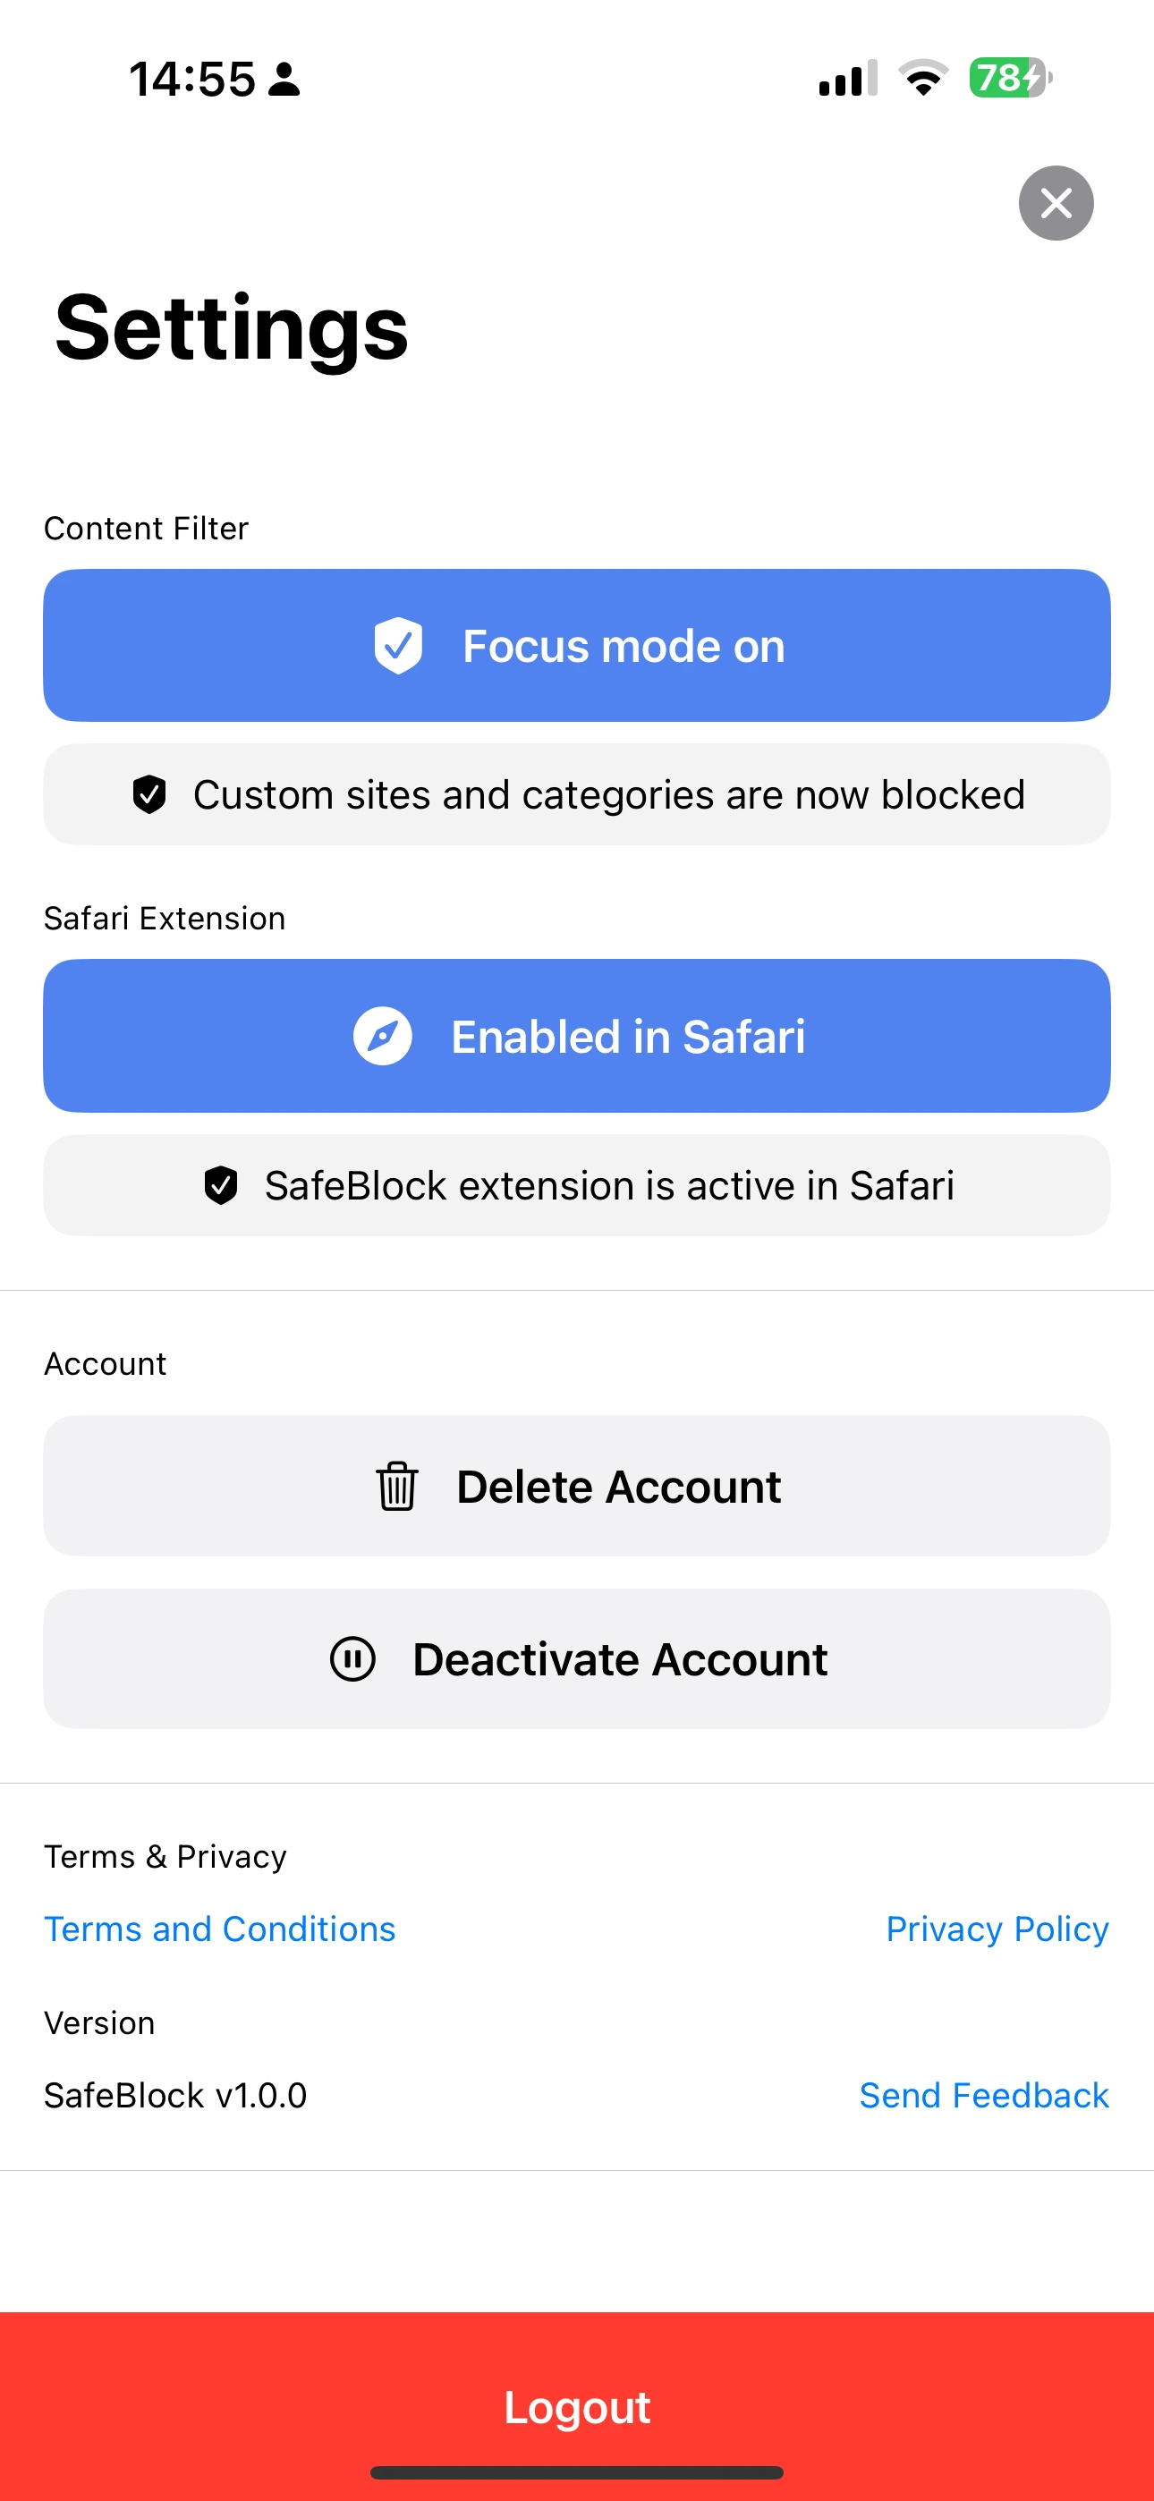The width and height of the screenshot is (1154, 2501).
Task: Click the trash icon next to Delete Account
Action: [397, 1486]
